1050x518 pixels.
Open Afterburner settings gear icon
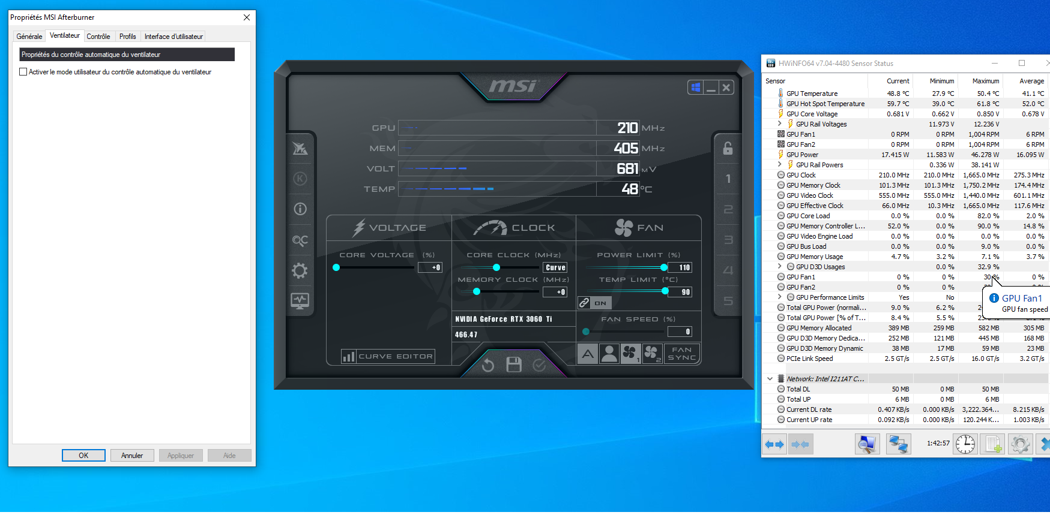(300, 271)
